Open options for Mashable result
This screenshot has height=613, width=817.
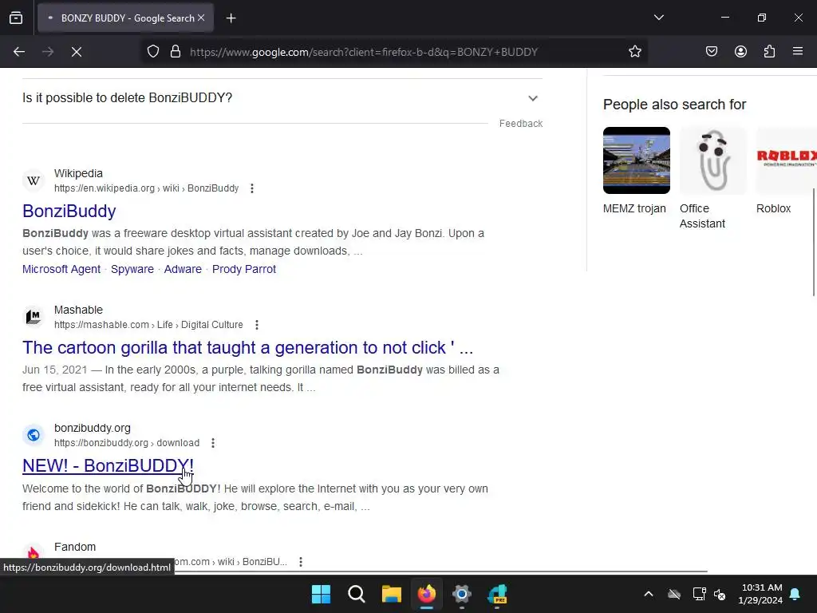click(x=257, y=325)
